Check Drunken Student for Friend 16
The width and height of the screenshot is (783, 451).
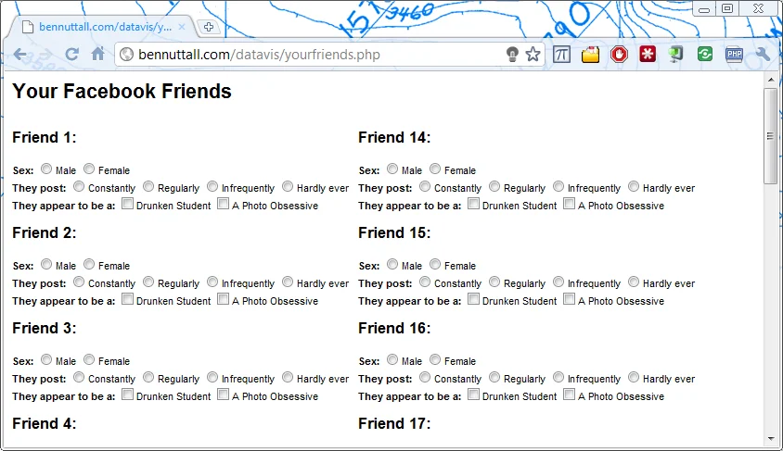[473, 395]
